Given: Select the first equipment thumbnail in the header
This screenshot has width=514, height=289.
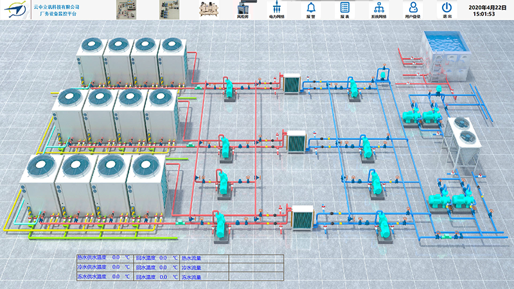Looking at the screenshot, I should point(125,9).
